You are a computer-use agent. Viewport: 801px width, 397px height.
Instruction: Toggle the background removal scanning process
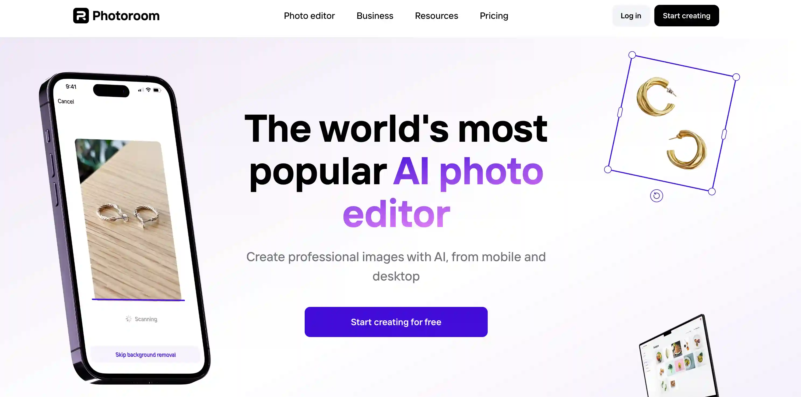[145, 355]
